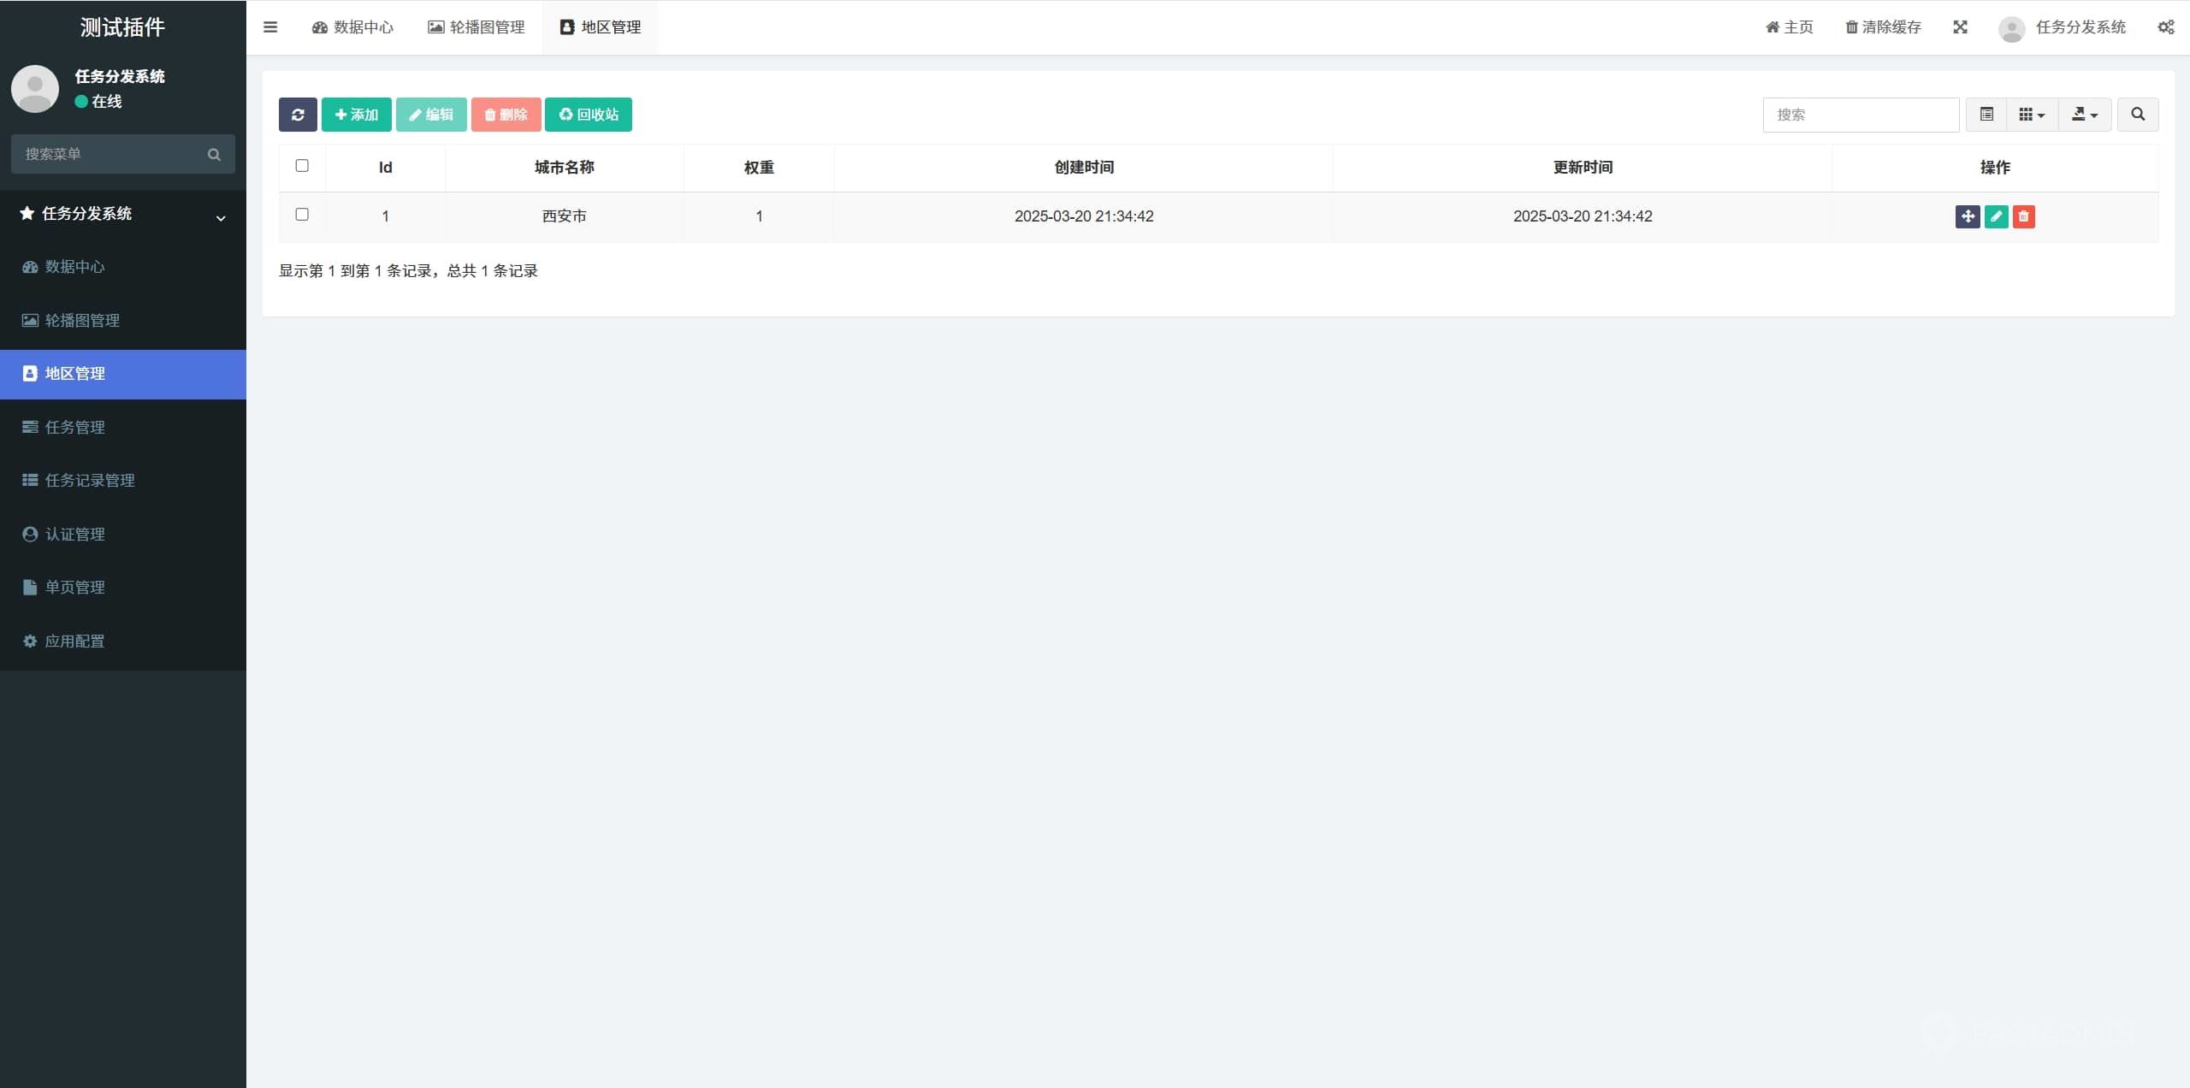Click the drag-sort move icon in row 1
The height and width of the screenshot is (1088, 2190).
(1967, 216)
